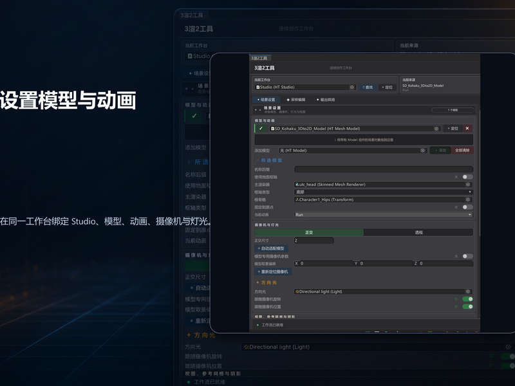515x386 pixels.
Task: Click Y offset field of 模型取景偏移
Action: 386,264
